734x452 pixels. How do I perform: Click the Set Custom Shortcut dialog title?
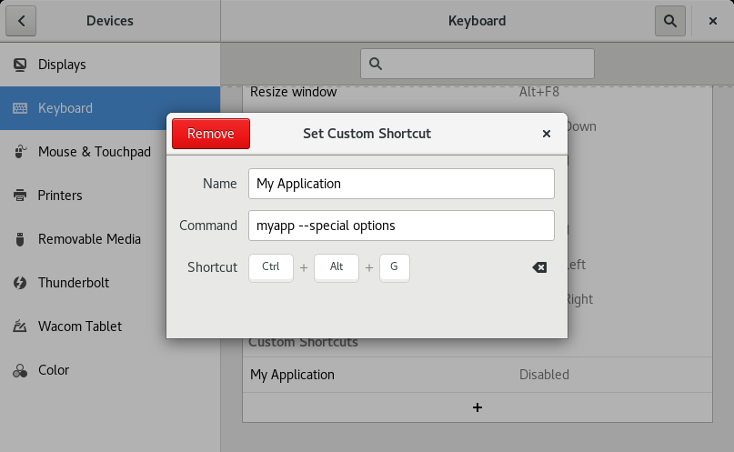click(x=367, y=134)
